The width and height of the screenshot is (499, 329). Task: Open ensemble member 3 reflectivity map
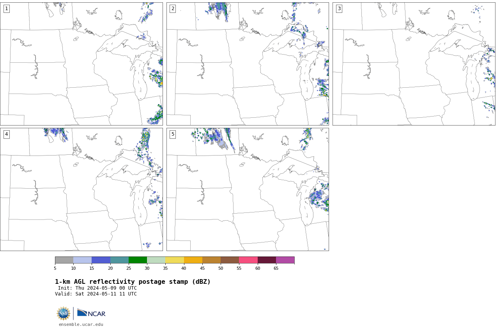(414, 64)
